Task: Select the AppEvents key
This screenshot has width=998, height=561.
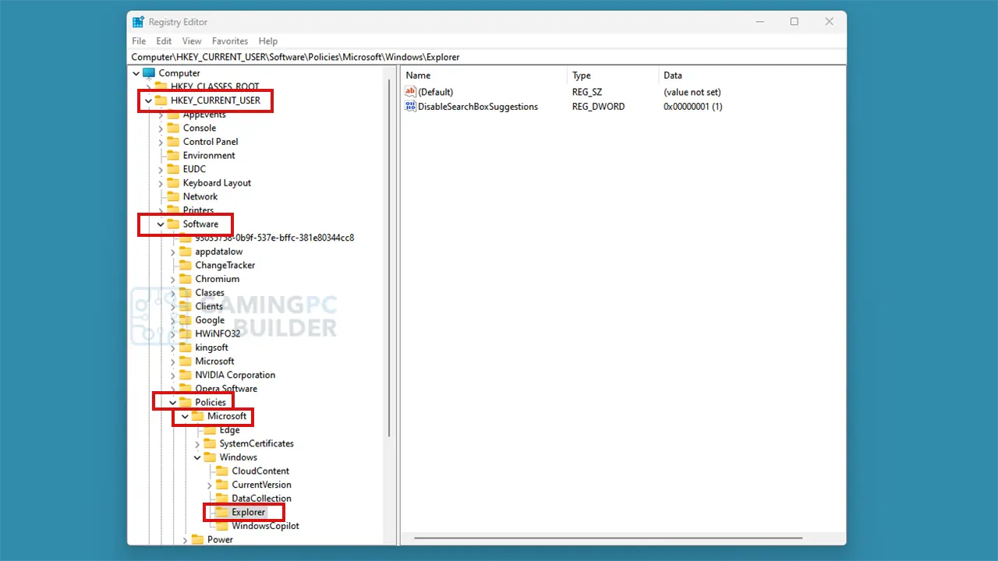Action: click(x=204, y=115)
